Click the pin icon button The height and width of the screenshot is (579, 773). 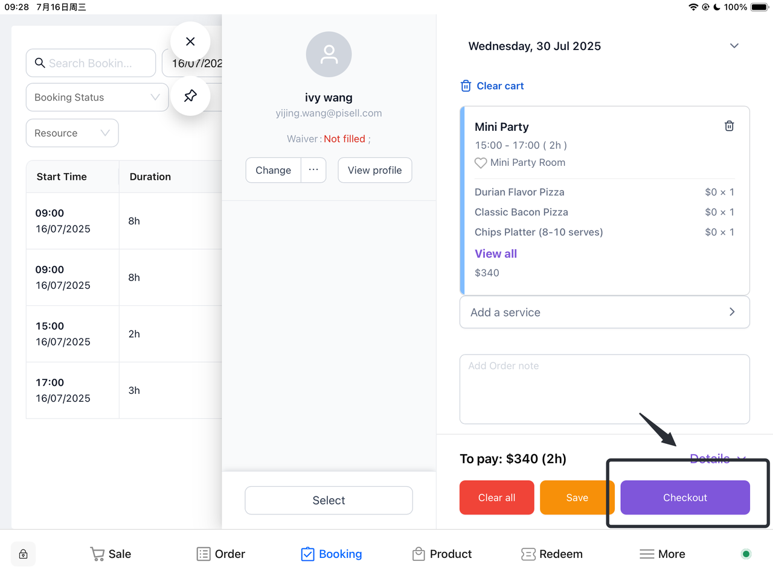[x=190, y=96]
